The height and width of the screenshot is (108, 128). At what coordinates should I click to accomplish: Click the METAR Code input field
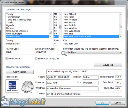20,52
